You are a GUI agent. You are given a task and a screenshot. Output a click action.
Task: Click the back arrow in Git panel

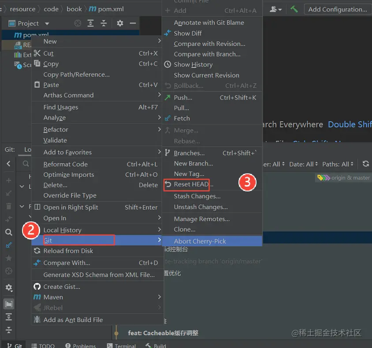[8, 164]
